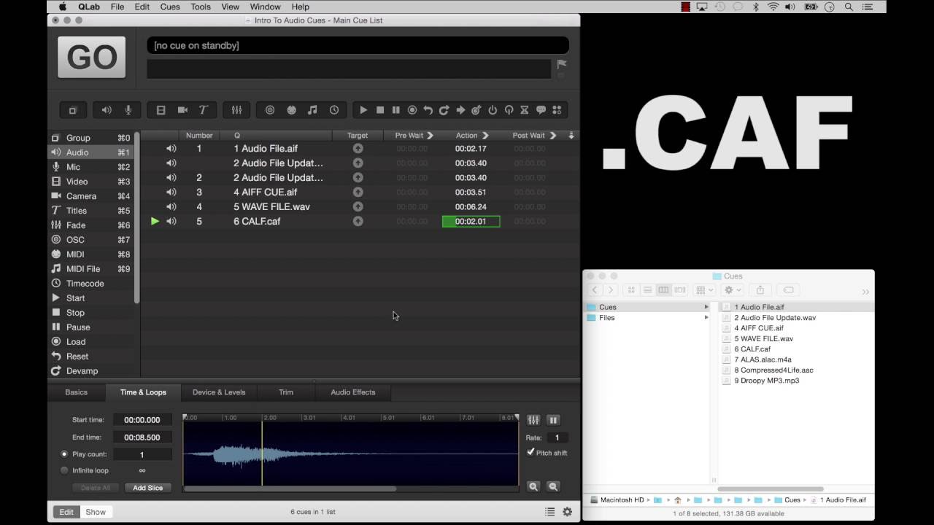Click the Camera cue toolbar icon

click(x=182, y=110)
